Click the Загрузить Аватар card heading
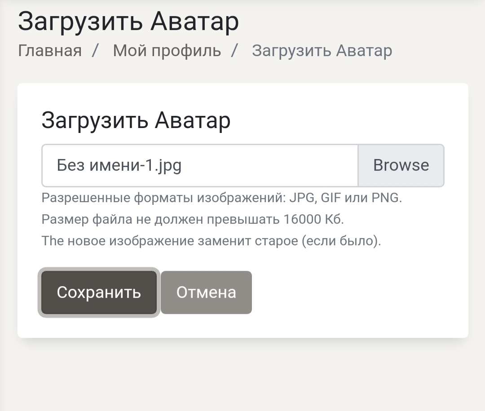485x411 pixels. [136, 120]
